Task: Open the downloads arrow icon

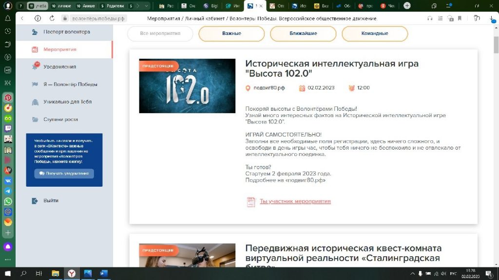Action: 492,19
